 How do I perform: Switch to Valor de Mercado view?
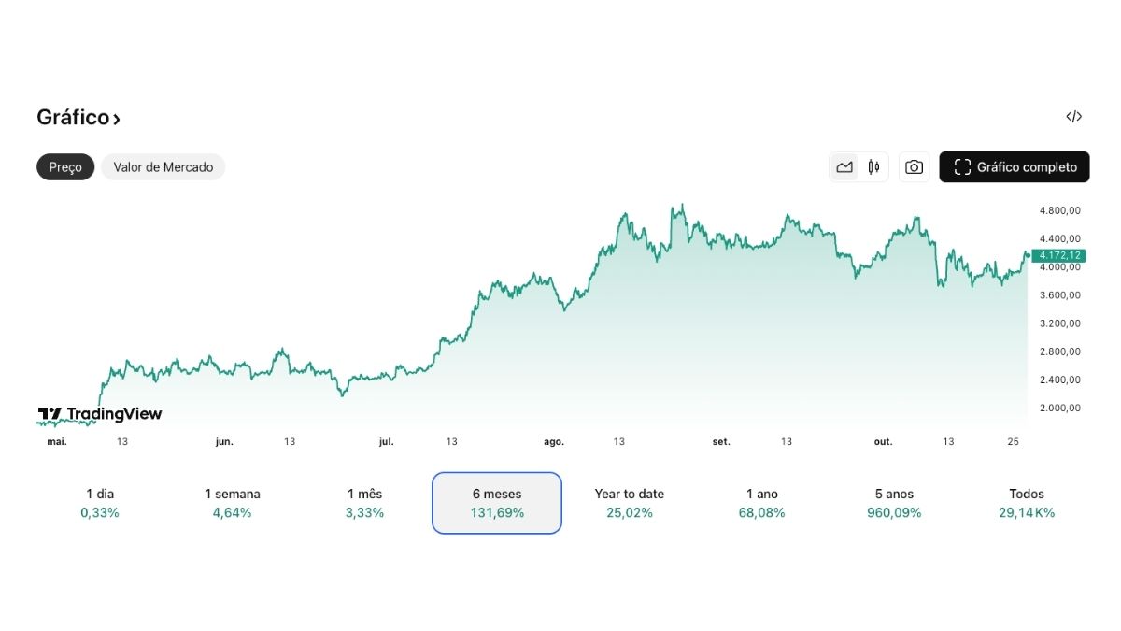[x=163, y=166]
